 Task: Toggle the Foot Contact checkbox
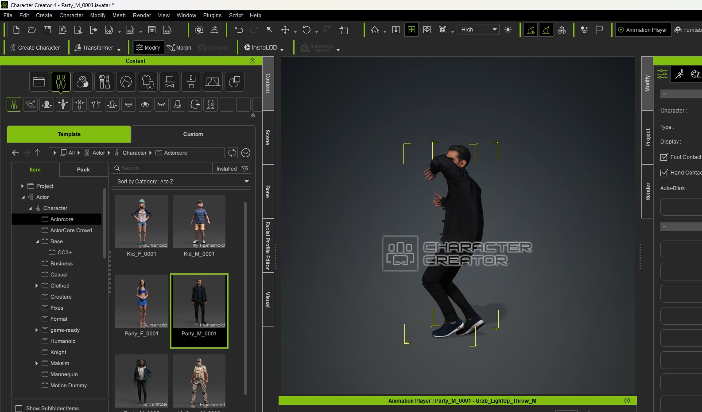coord(664,157)
